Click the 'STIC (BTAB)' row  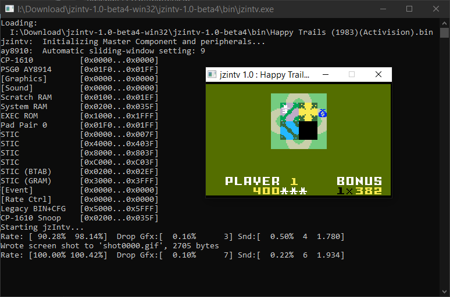click(80, 172)
